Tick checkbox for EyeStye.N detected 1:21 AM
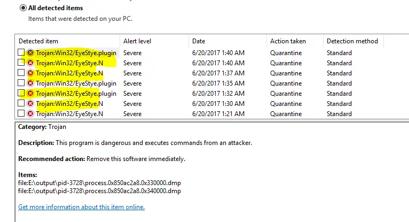 21,113
